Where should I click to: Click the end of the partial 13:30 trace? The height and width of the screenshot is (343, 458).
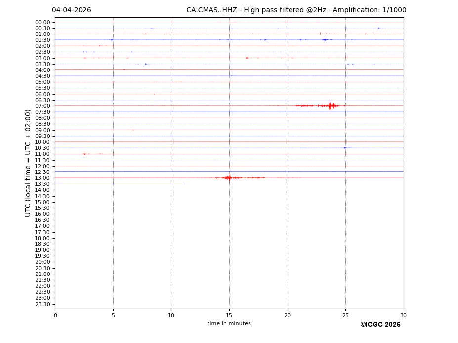pyautogui.click(x=185, y=184)
